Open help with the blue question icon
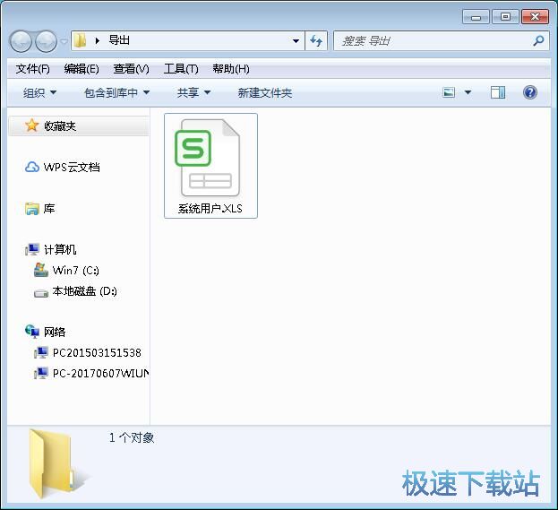The image size is (558, 510). pyautogui.click(x=530, y=92)
